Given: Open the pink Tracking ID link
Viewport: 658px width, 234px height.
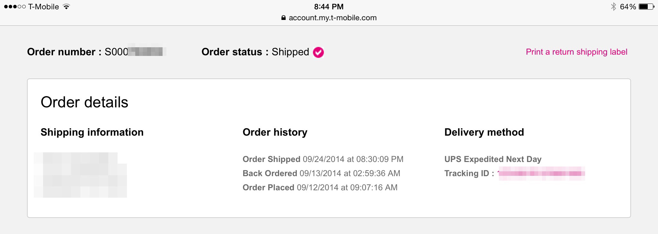Looking at the screenshot, I should pyautogui.click(x=541, y=174).
